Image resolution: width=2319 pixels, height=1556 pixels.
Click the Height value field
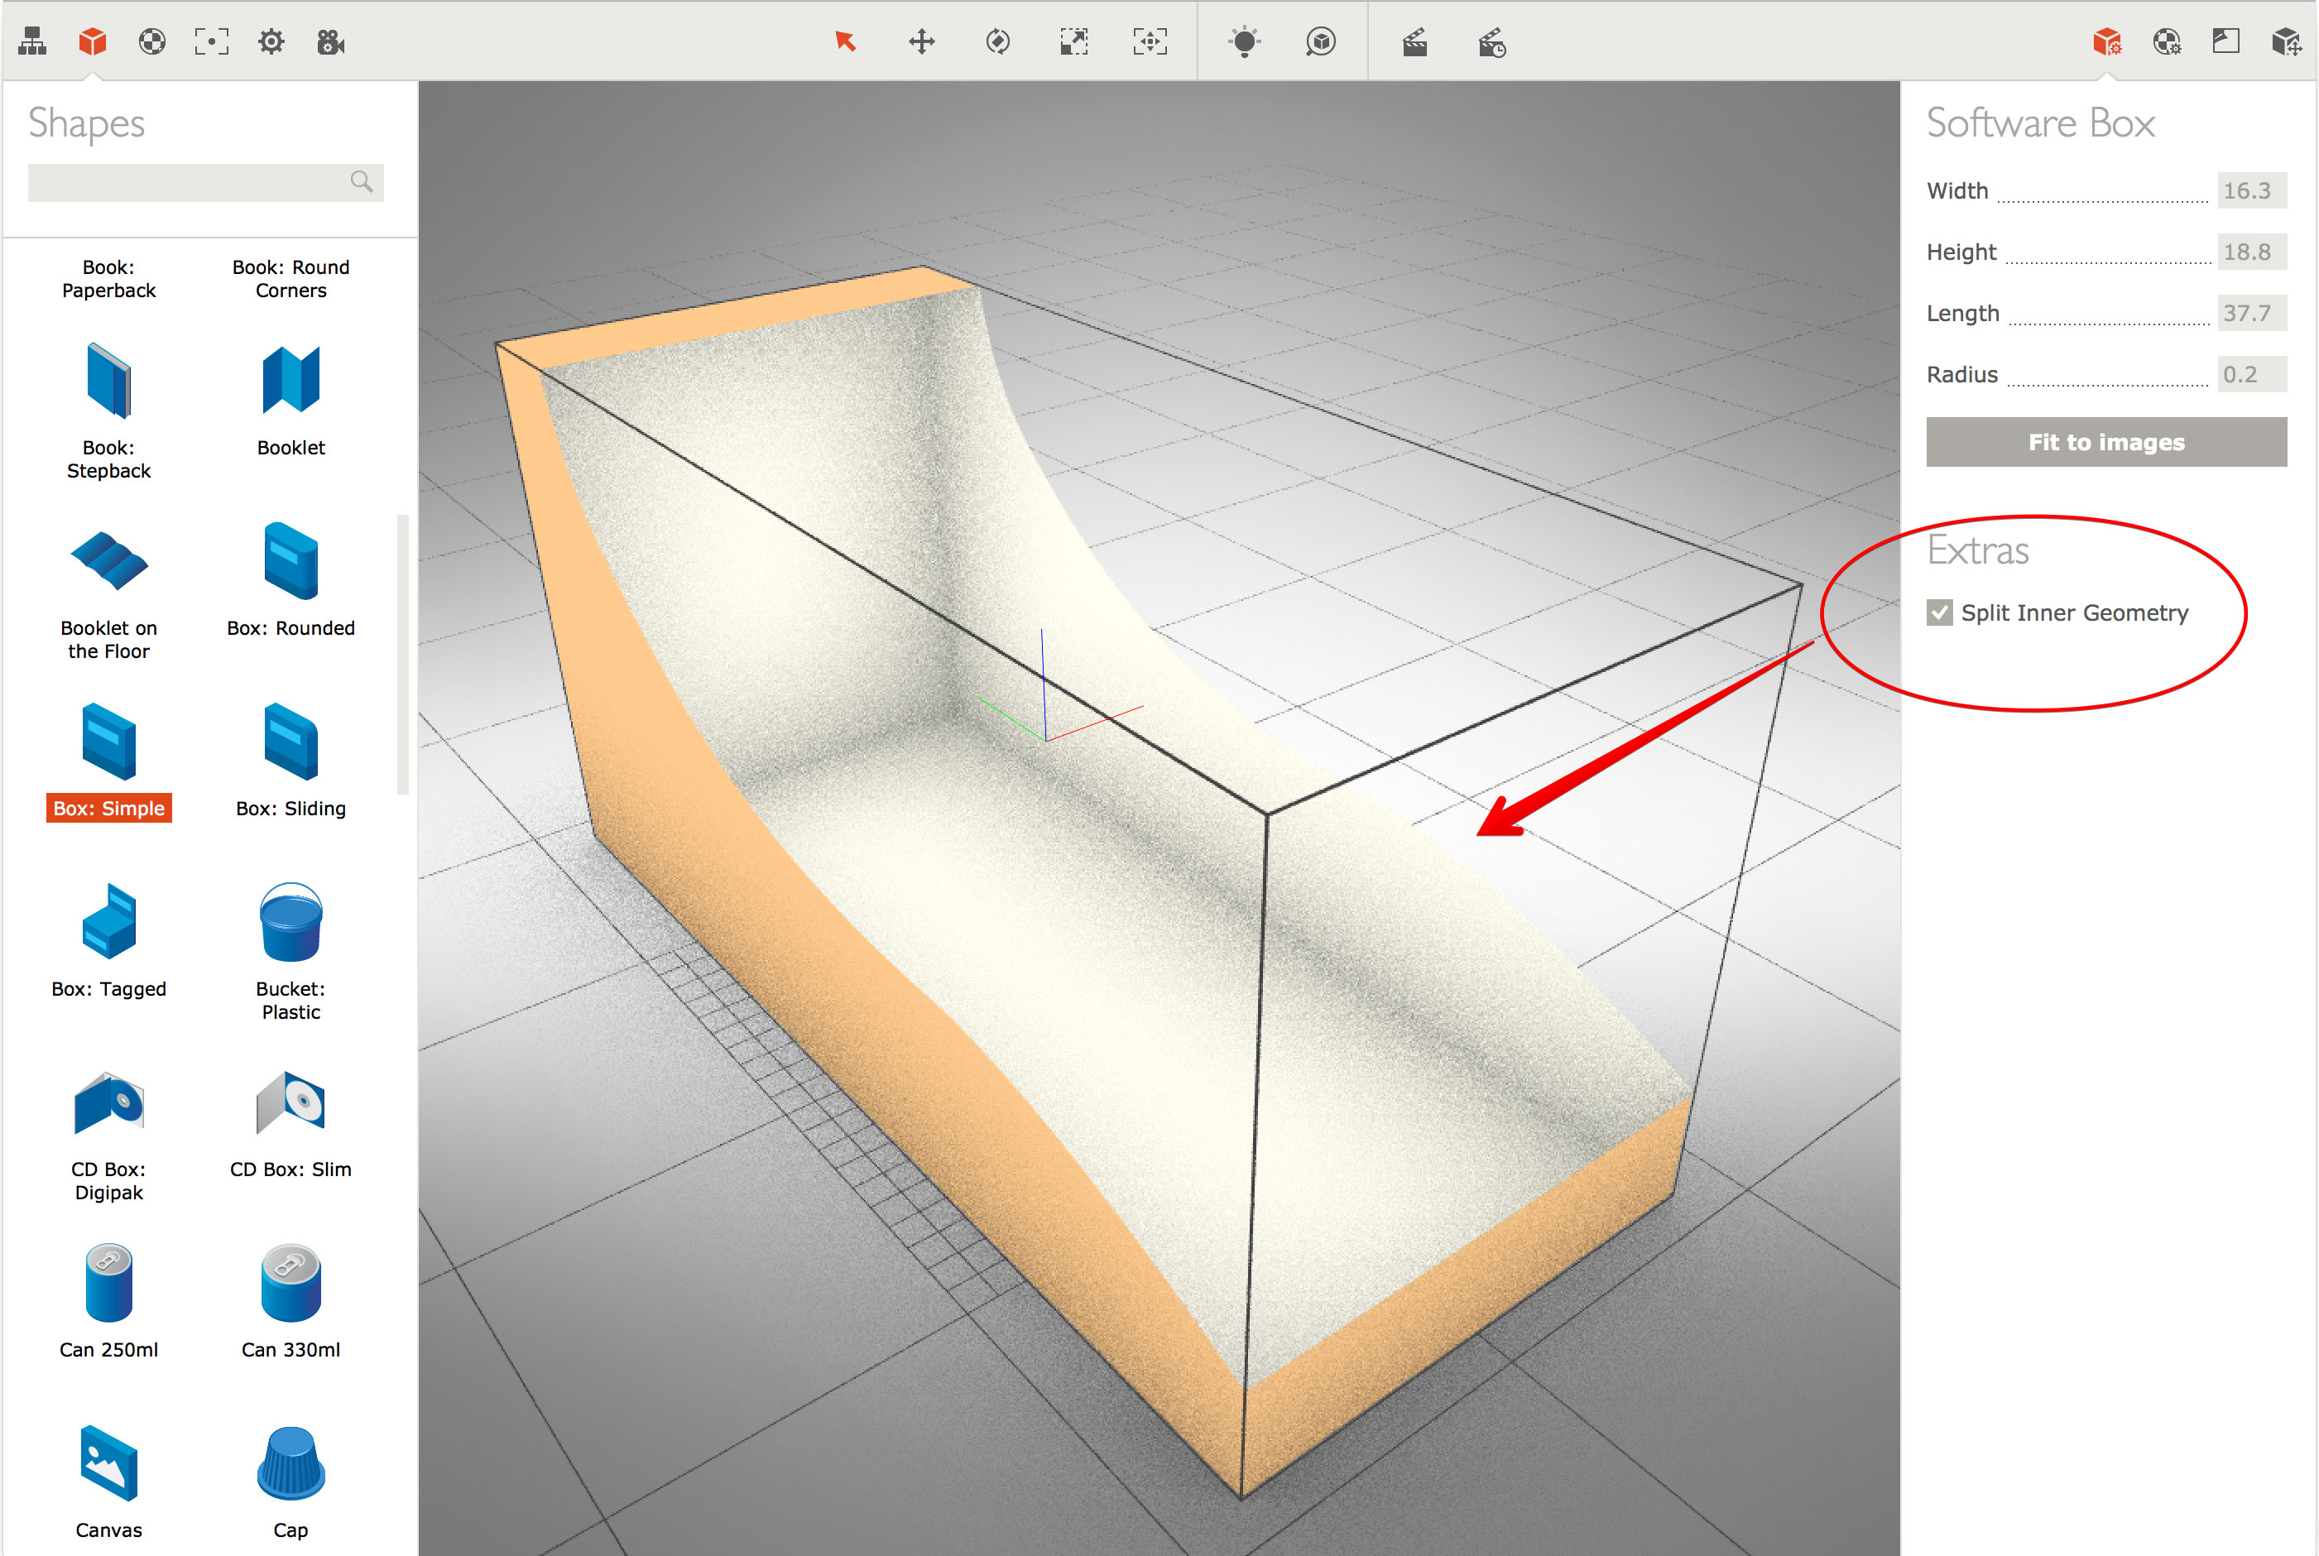pos(2251,252)
